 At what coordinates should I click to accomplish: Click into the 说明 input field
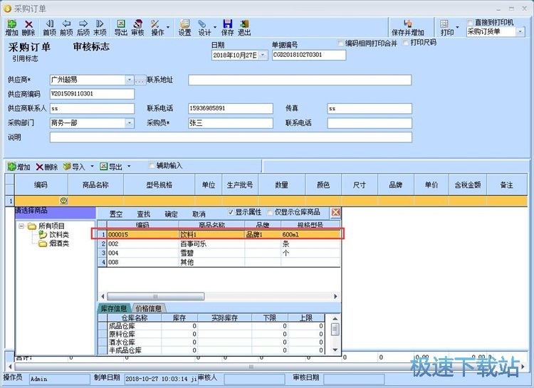pyautogui.click(x=231, y=137)
